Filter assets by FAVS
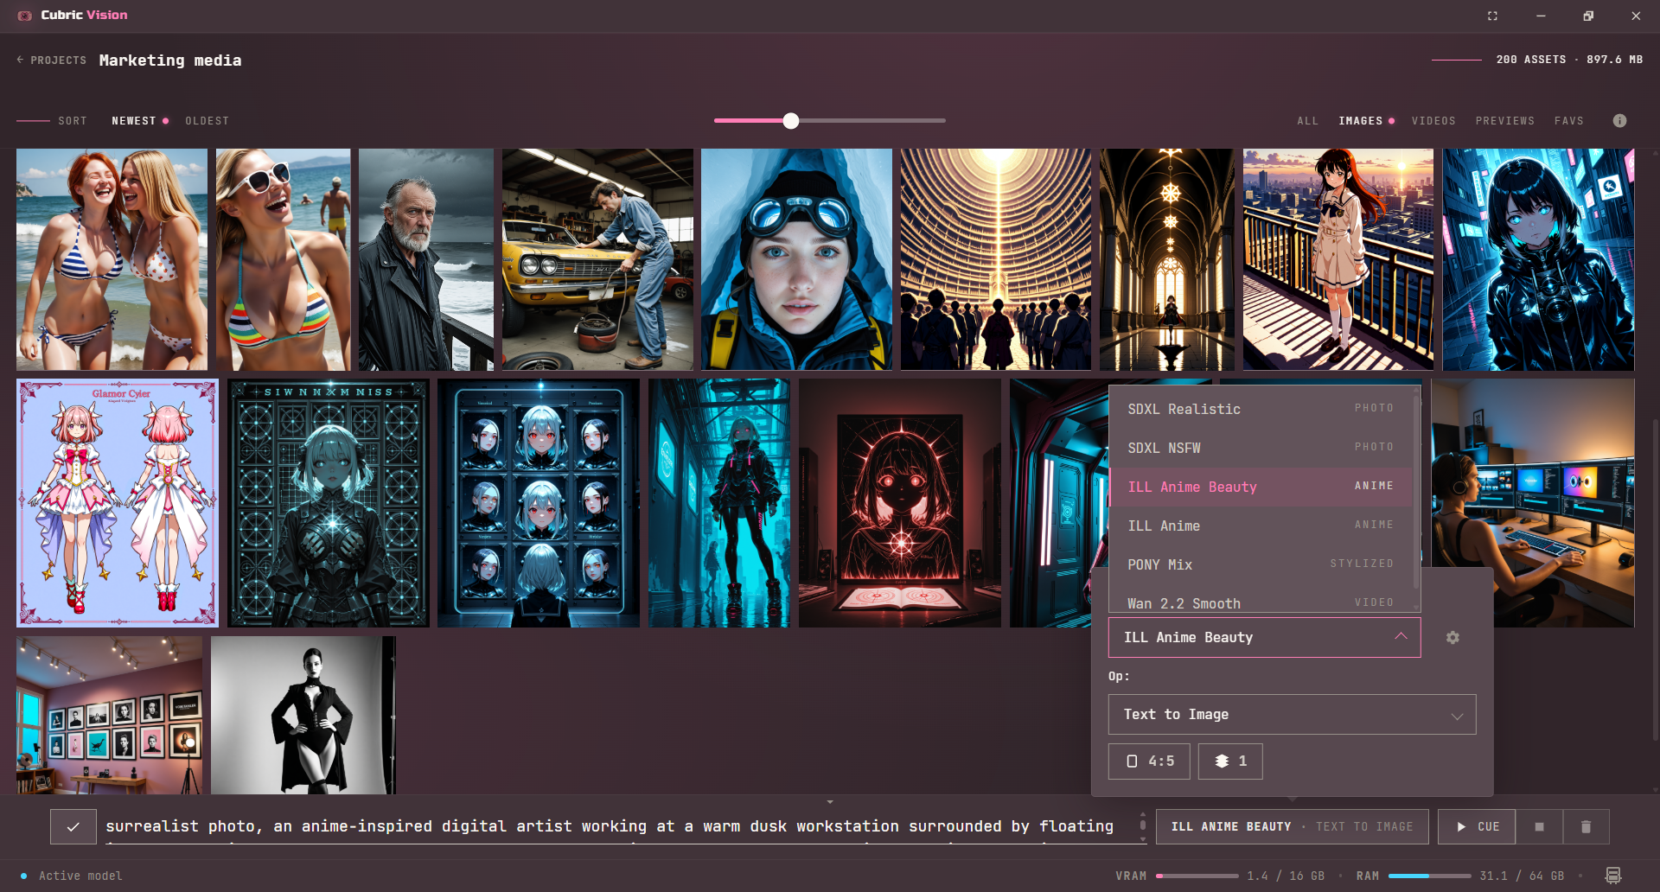Viewport: 1660px width, 892px height. point(1568,121)
